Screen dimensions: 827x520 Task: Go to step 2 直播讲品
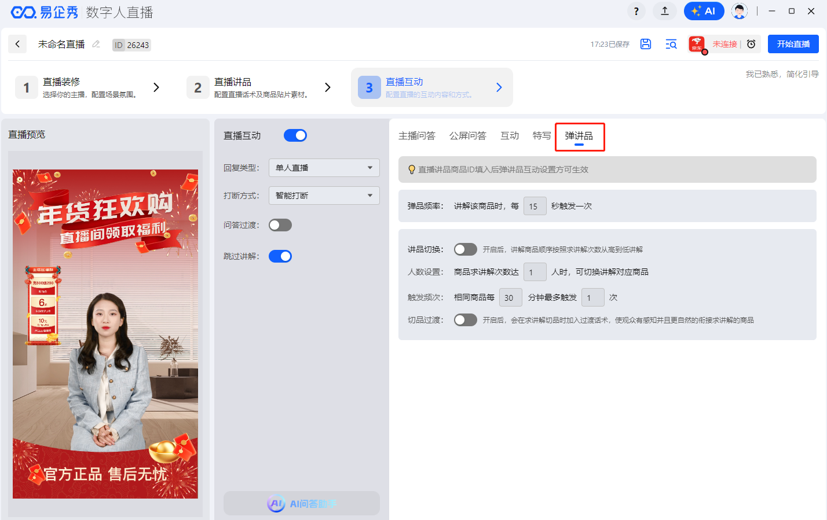258,87
